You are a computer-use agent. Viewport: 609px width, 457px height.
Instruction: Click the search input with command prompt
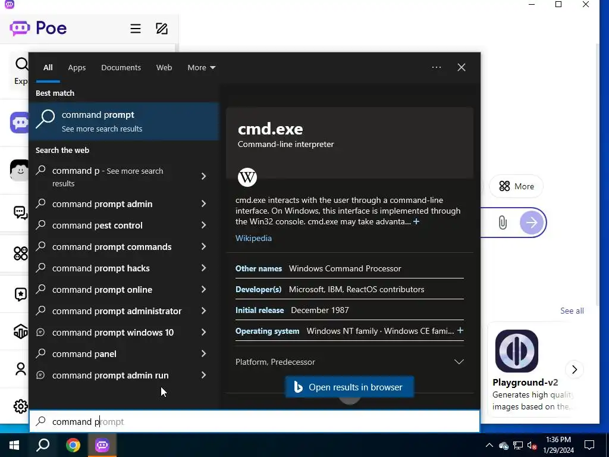click(x=255, y=421)
